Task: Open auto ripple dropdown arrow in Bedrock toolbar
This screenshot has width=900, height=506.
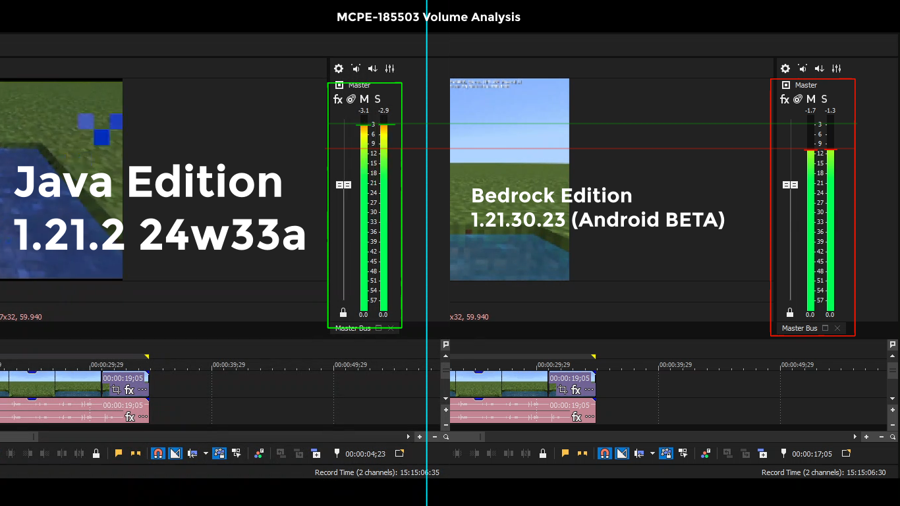Action: coord(652,453)
